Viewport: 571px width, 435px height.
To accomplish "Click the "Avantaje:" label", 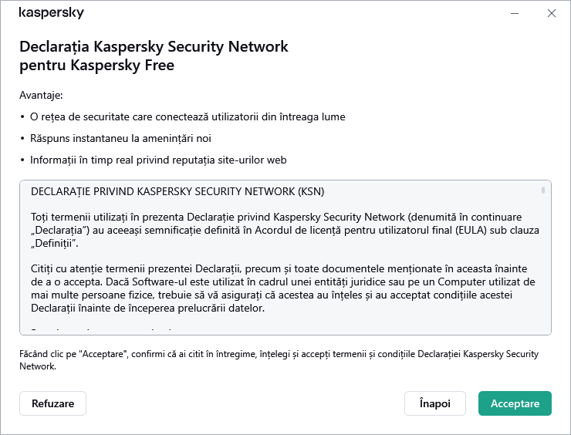I will coord(41,95).
